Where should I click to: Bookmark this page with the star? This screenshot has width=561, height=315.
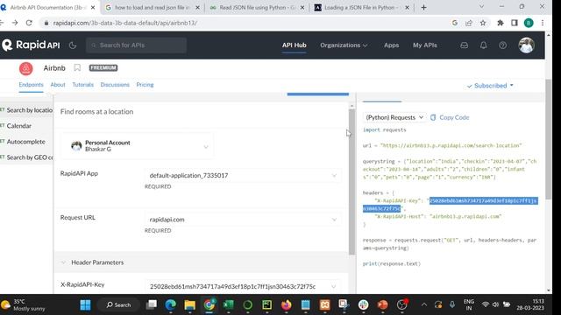pos(483,23)
